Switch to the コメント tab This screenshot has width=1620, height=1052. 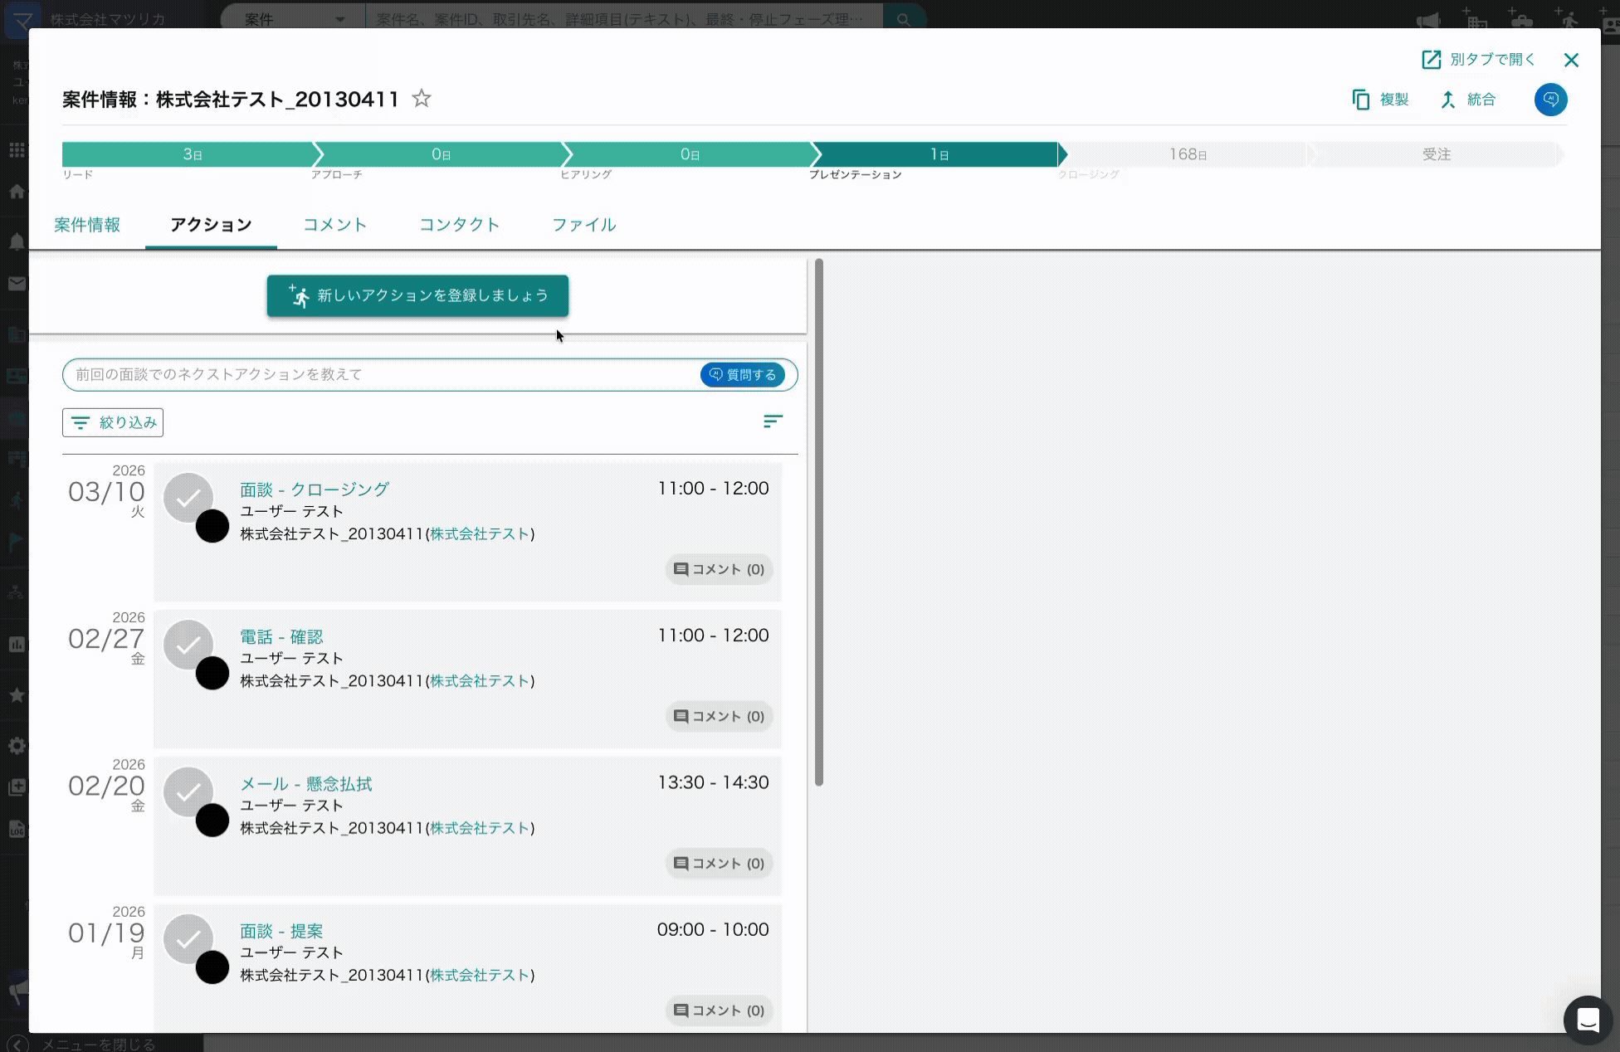[334, 225]
